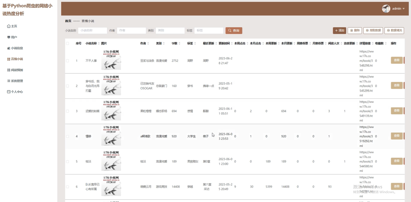Viewport: 411px width, 202px height.
Task: Open the admin user dropdown arrow
Action: [x=404, y=9]
